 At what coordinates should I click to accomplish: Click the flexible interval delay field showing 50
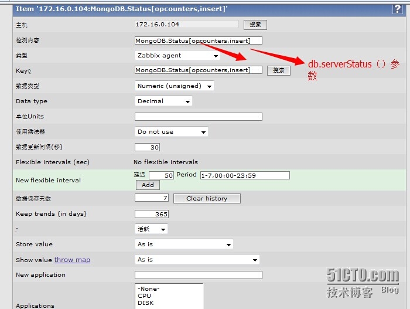[x=161, y=175]
